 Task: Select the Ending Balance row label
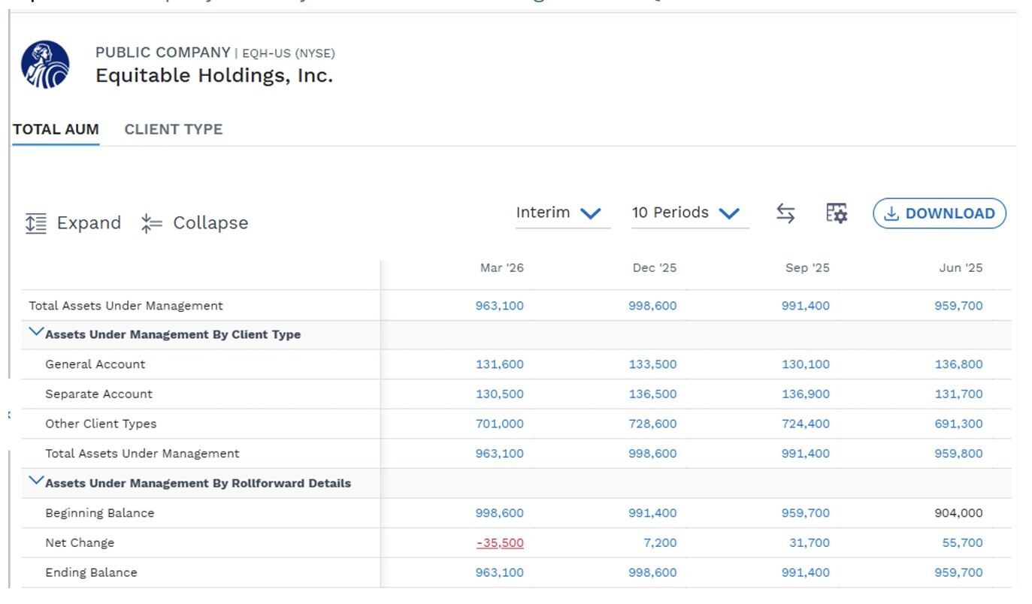[x=91, y=572]
